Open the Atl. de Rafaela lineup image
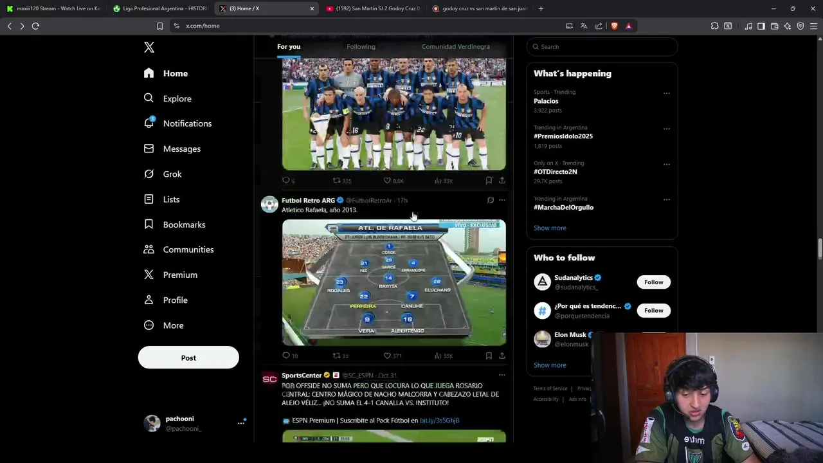823x463 pixels. [x=393, y=283]
